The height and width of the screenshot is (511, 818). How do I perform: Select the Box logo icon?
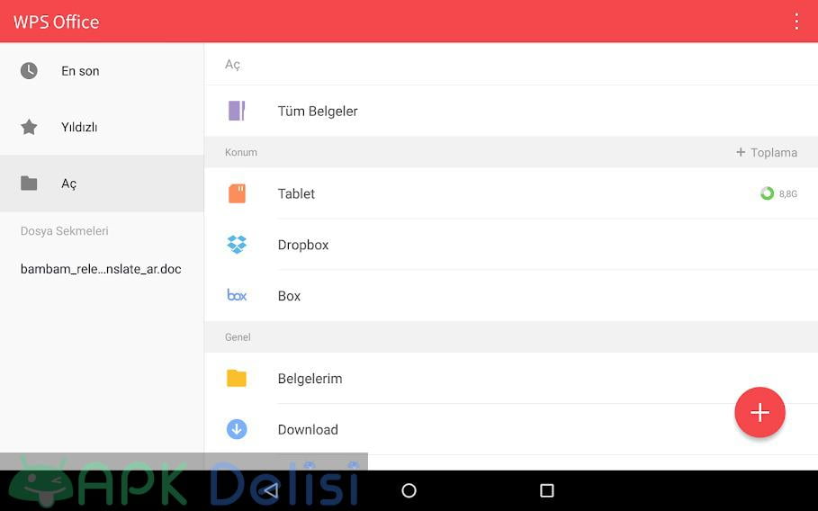pyautogui.click(x=237, y=295)
